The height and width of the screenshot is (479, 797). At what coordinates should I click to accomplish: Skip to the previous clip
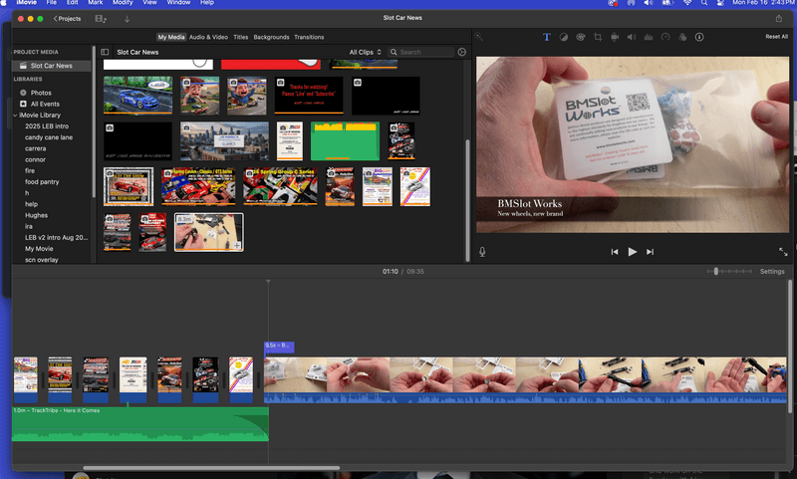615,251
